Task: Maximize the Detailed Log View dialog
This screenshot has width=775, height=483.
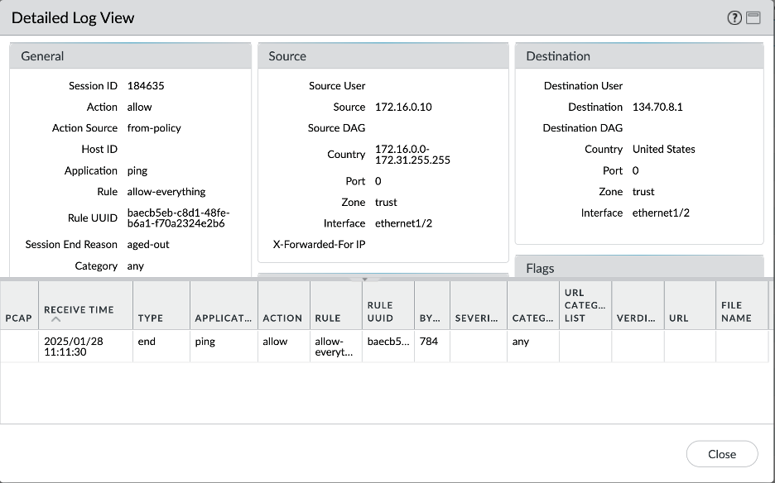Action: (x=753, y=18)
